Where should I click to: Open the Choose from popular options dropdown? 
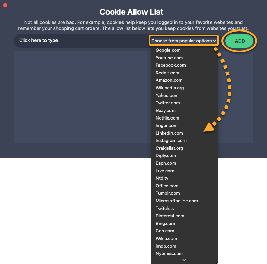183,41
